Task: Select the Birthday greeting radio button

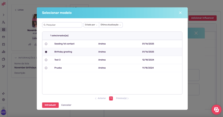Action: [x=46, y=52]
